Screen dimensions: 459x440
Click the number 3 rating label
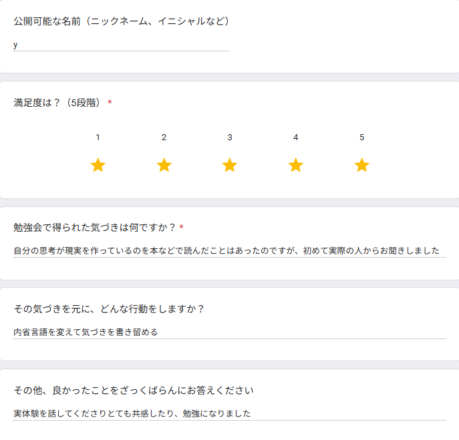point(230,138)
